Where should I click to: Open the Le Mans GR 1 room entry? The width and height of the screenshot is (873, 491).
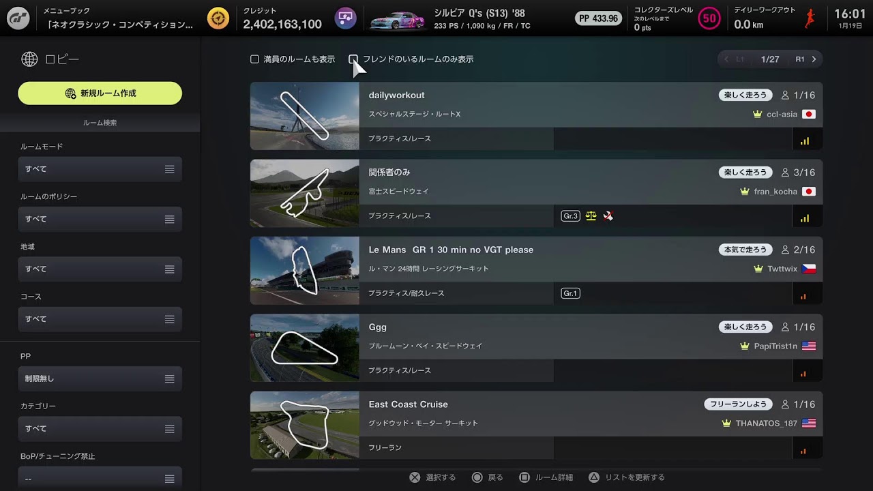tap(536, 271)
